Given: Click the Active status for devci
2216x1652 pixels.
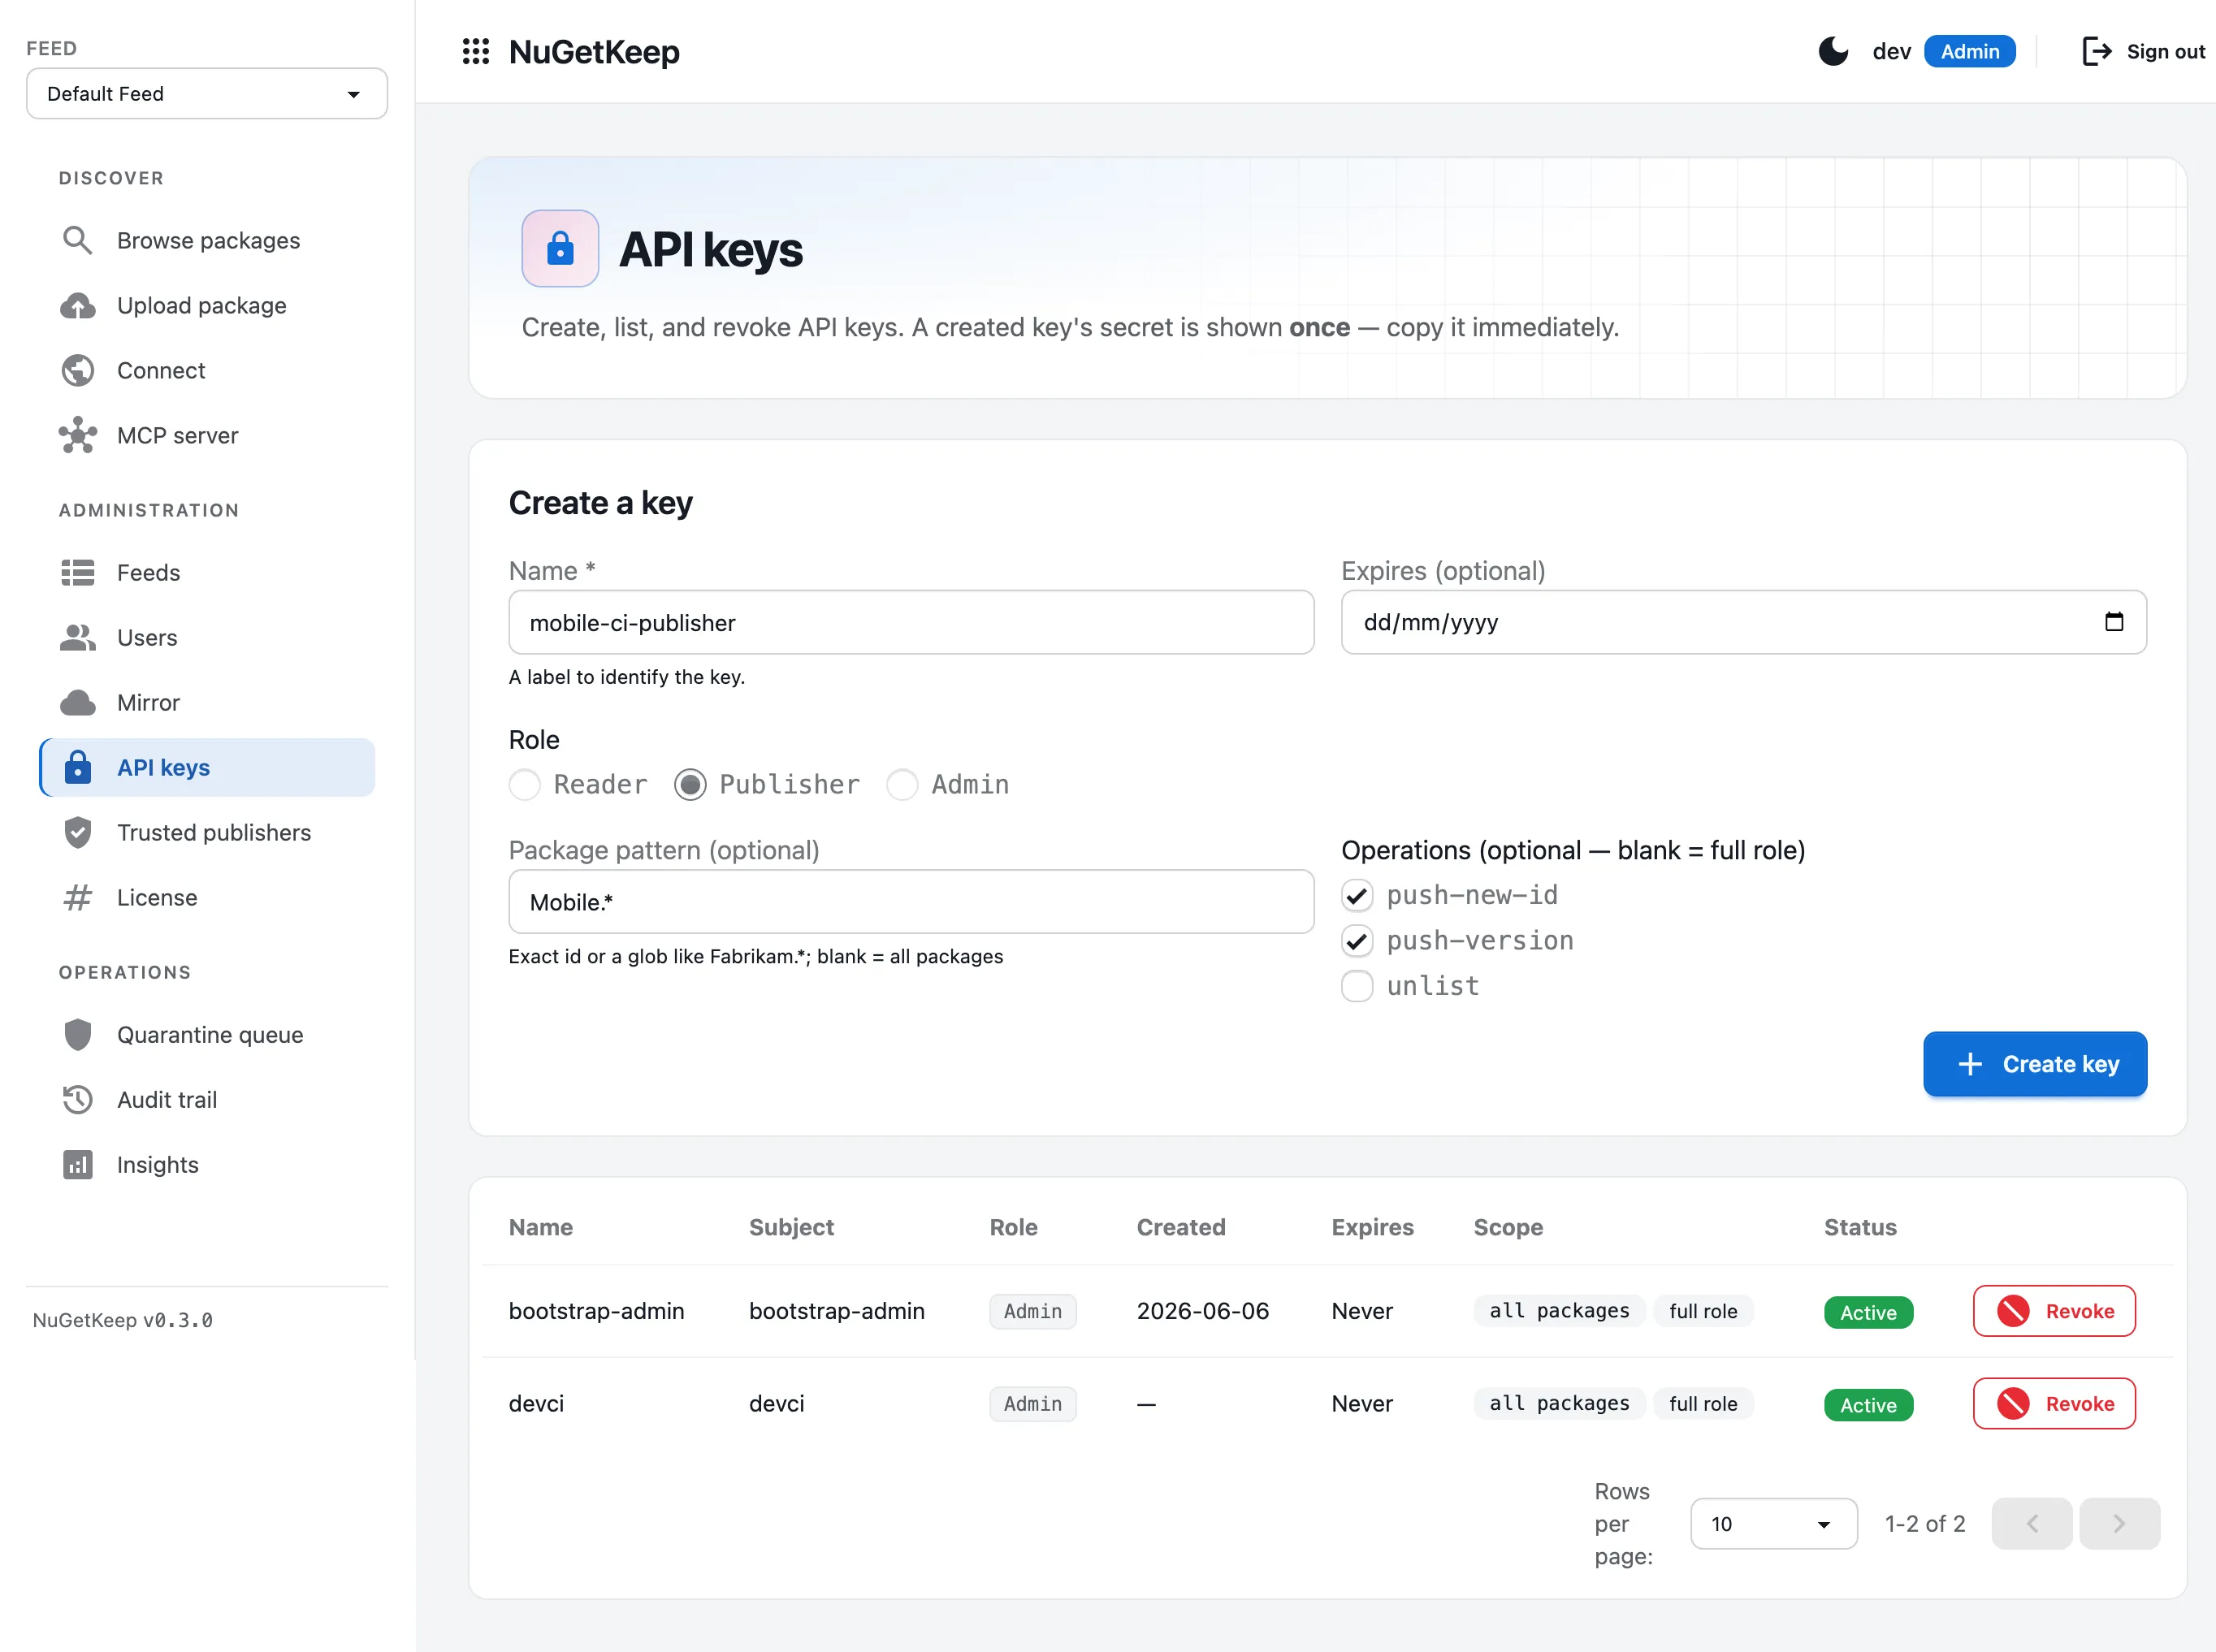Looking at the screenshot, I should 1868,1404.
